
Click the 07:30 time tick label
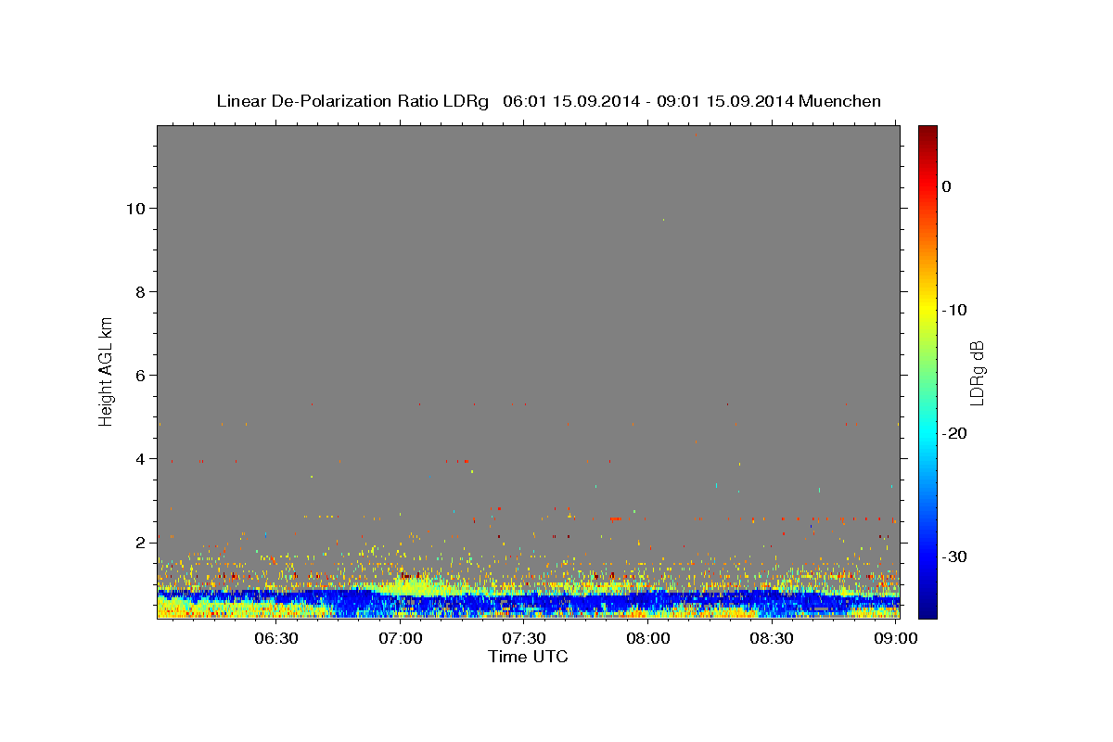525,638
